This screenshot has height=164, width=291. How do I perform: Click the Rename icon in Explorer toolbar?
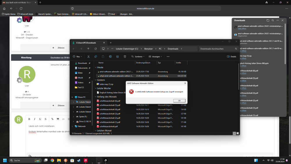[x=110, y=57]
